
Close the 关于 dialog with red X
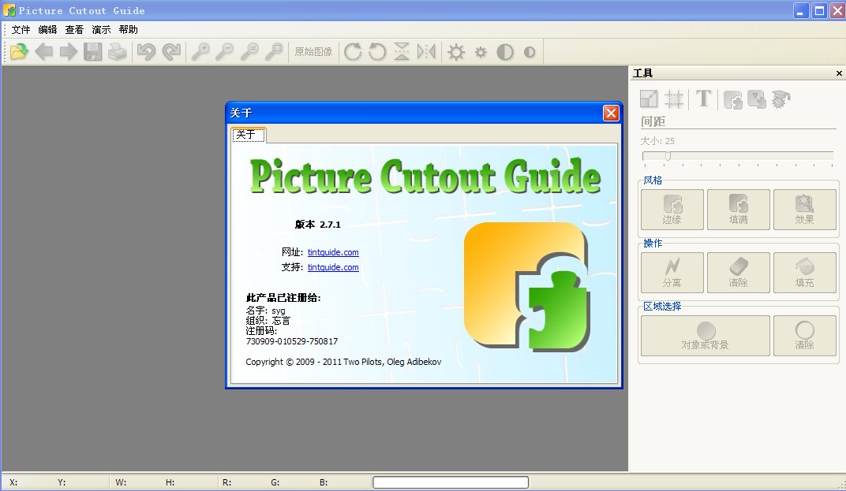coord(610,113)
